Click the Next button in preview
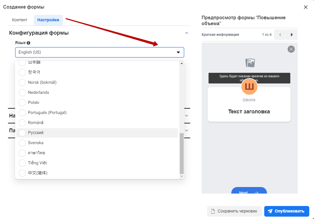The height and width of the screenshot is (219, 314). 249,190
